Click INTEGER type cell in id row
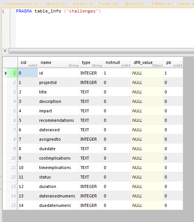Image resolution: width=194 pixels, height=222 pixels. [91, 73]
